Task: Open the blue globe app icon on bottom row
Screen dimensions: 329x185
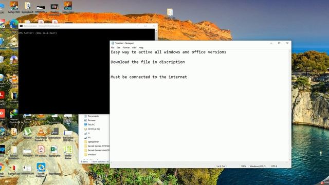Action: point(41,167)
